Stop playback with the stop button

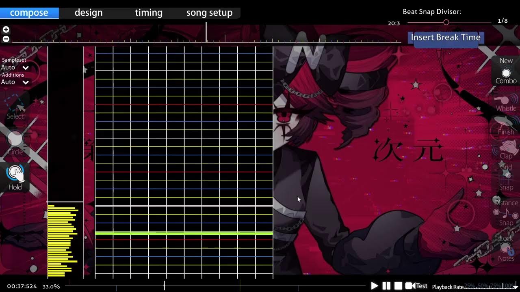[398, 286]
